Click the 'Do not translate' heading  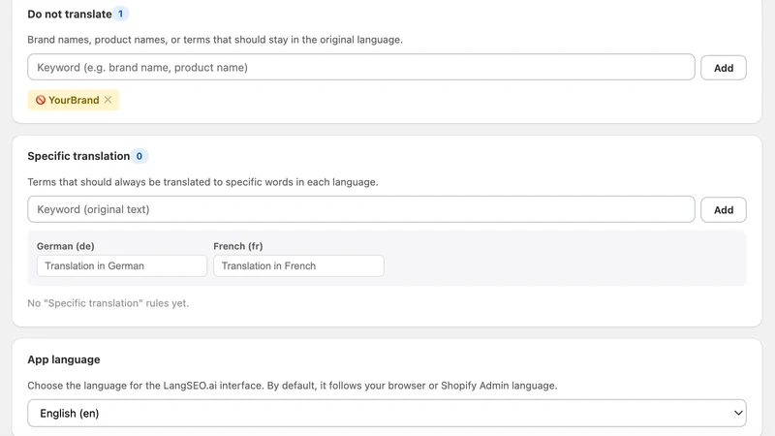(x=70, y=15)
